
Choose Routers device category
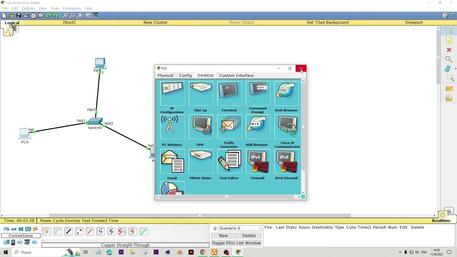(6, 229)
